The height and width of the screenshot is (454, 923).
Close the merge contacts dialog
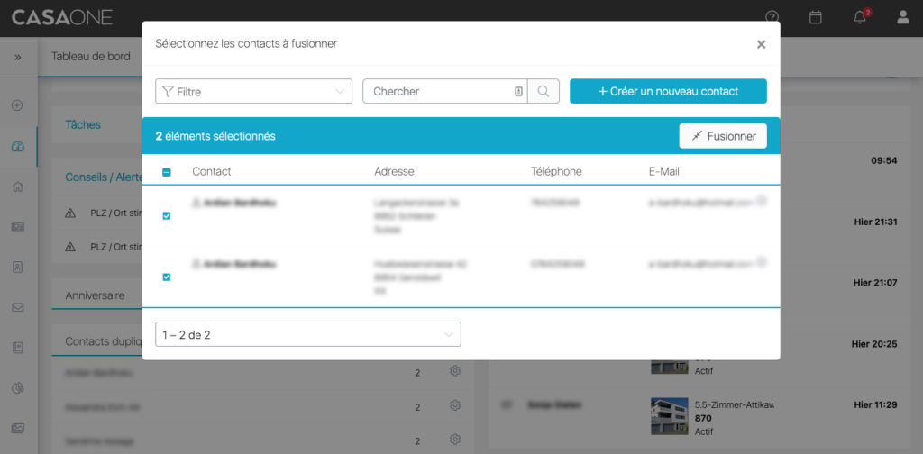(761, 44)
